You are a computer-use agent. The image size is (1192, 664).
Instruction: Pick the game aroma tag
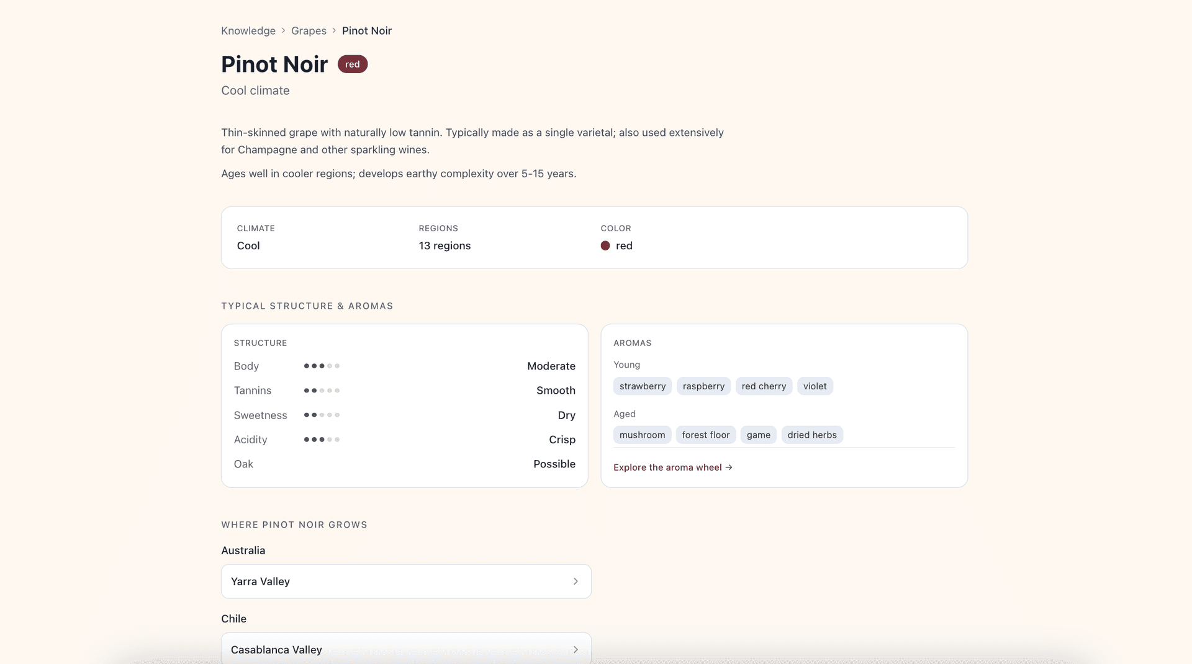(x=758, y=435)
